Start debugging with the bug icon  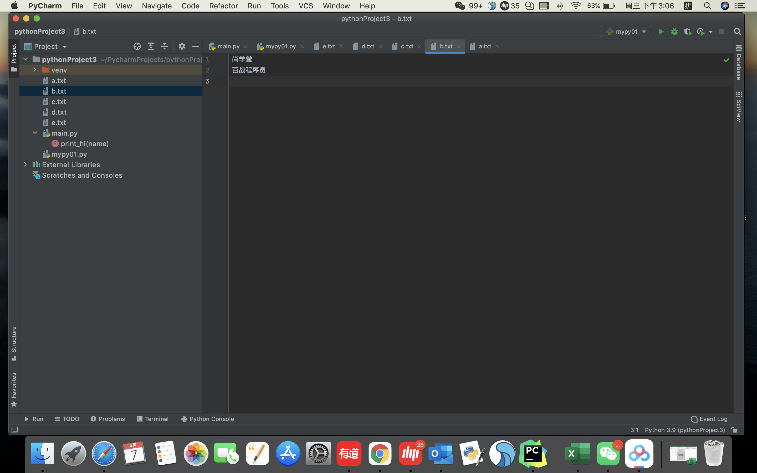pyautogui.click(x=674, y=32)
